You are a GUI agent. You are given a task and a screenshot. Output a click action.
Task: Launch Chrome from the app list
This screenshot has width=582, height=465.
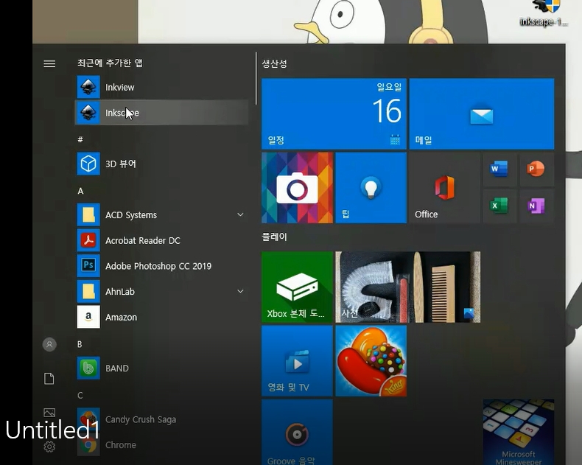162,444
